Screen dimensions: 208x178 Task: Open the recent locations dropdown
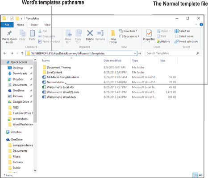tap(17, 53)
